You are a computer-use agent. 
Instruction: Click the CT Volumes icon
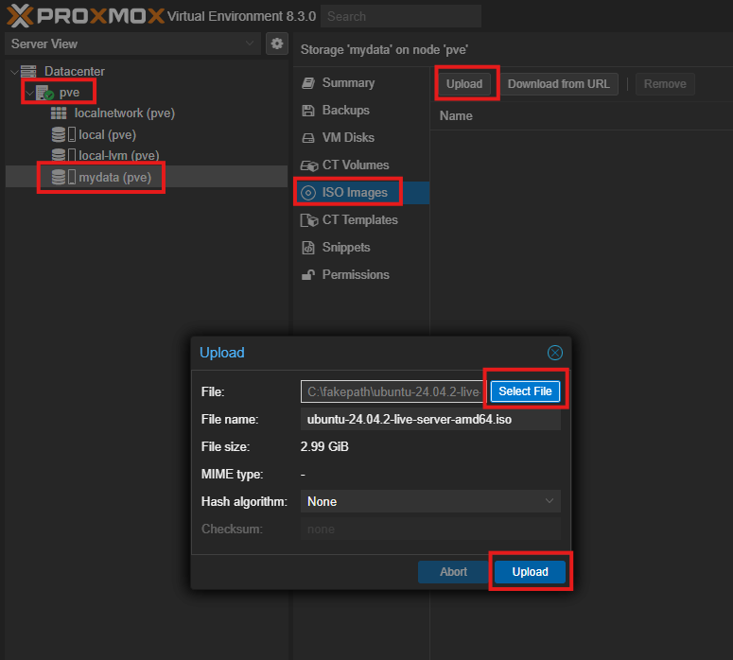pyautogui.click(x=309, y=165)
